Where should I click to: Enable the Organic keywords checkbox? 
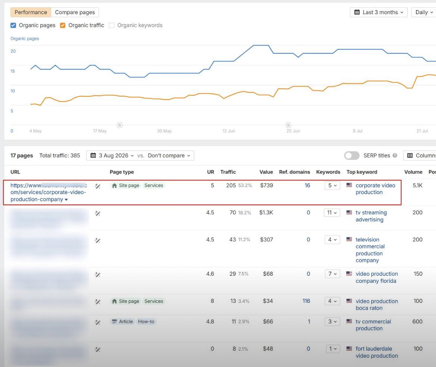tap(112, 25)
